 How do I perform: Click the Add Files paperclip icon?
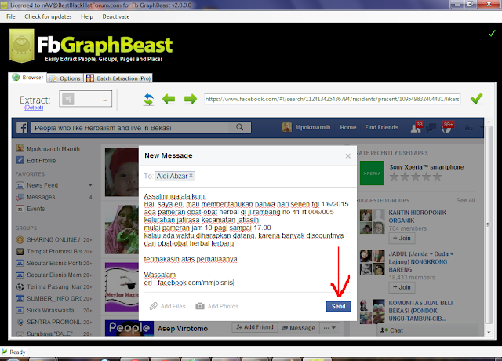[154, 306]
